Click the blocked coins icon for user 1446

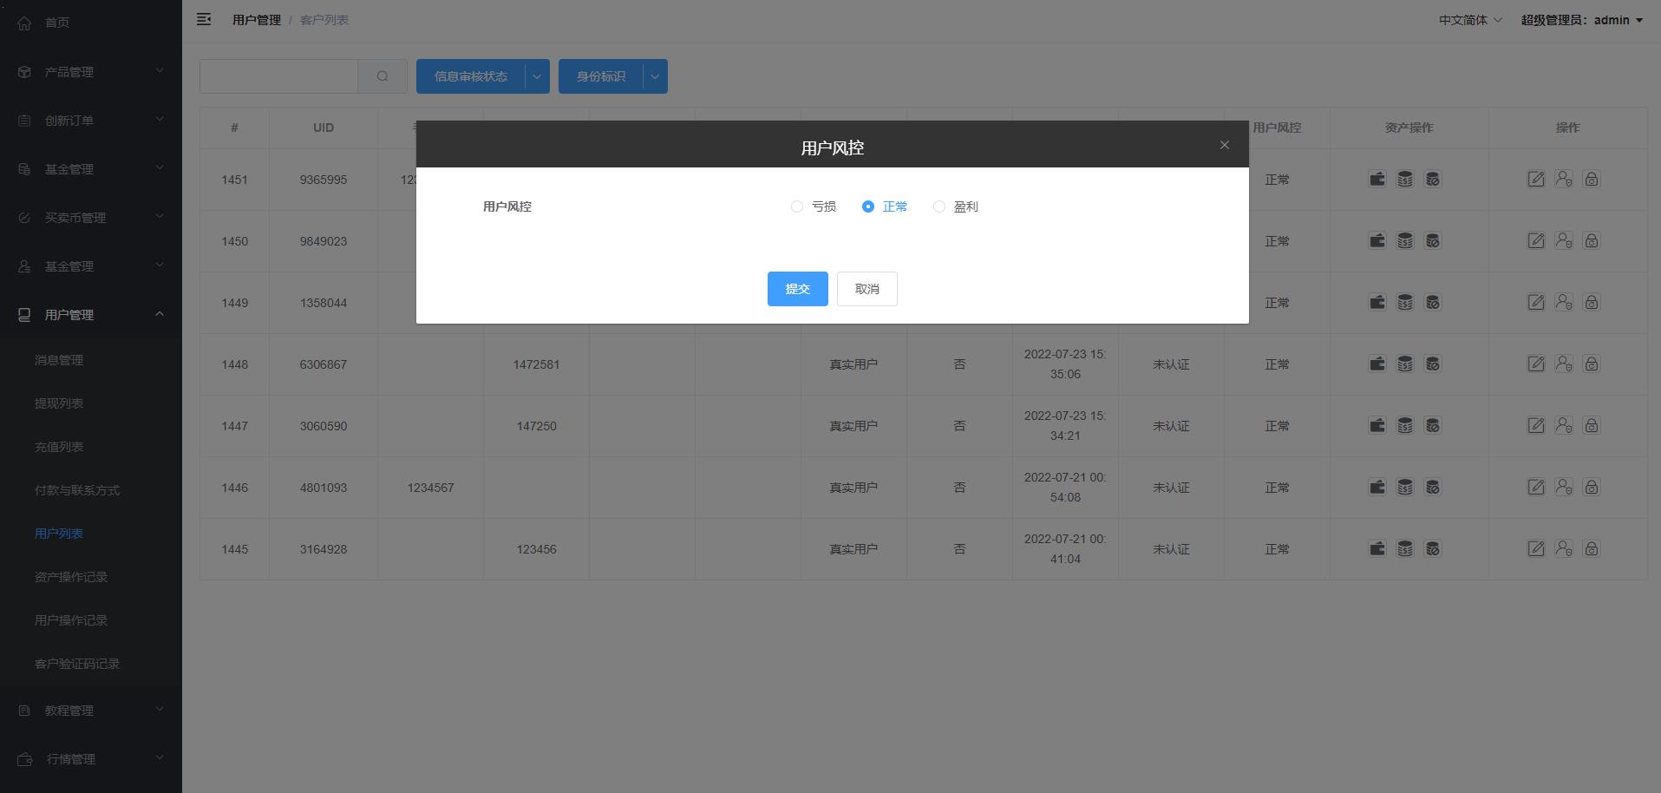(x=1432, y=487)
